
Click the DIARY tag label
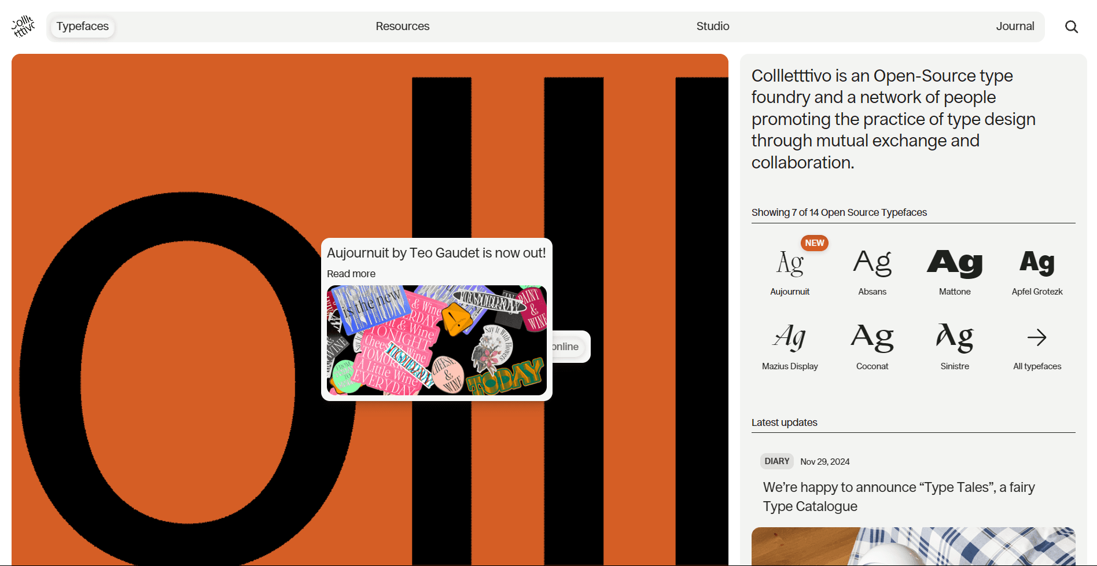[x=776, y=461]
